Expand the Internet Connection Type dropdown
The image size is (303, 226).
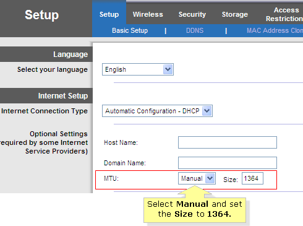(157, 111)
